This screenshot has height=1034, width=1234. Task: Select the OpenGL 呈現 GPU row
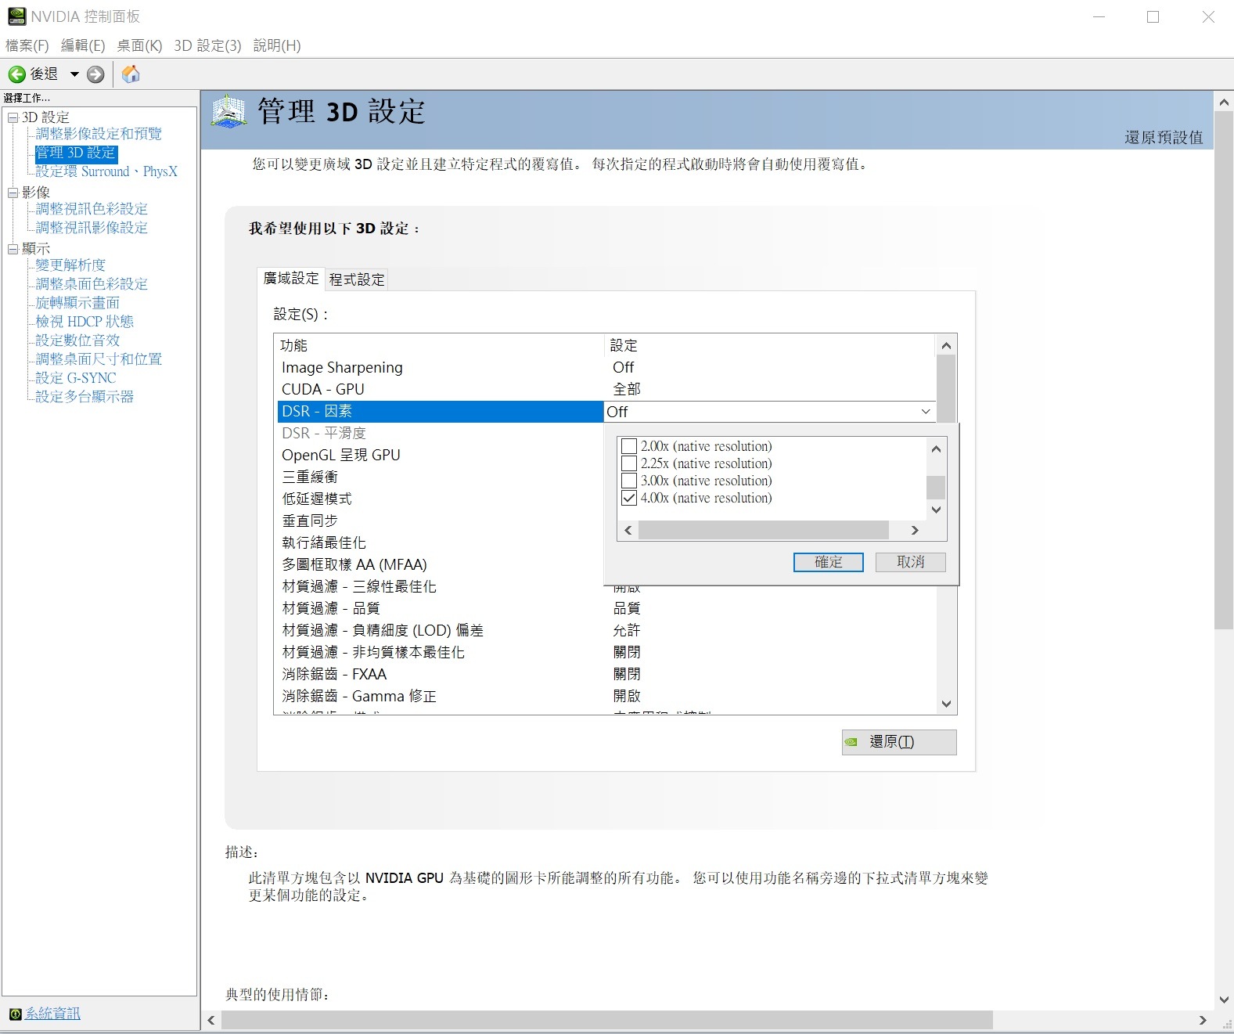441,456
